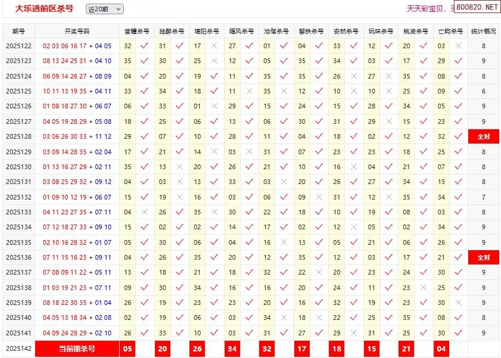
Task: Click the 开奖号码 column header
Action: tap(77, 31)
